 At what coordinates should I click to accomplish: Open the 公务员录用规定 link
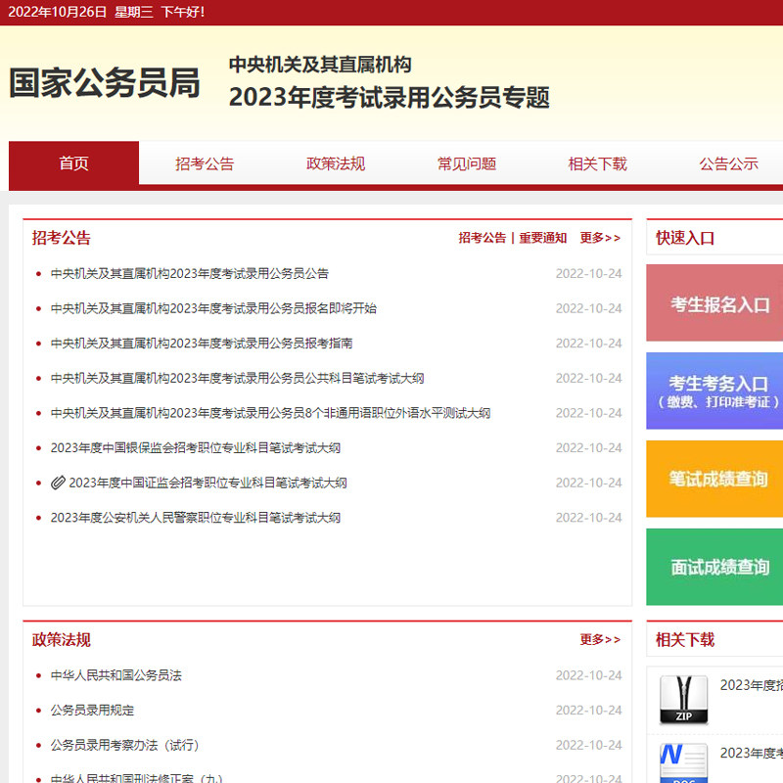click(x=92, y=711)
